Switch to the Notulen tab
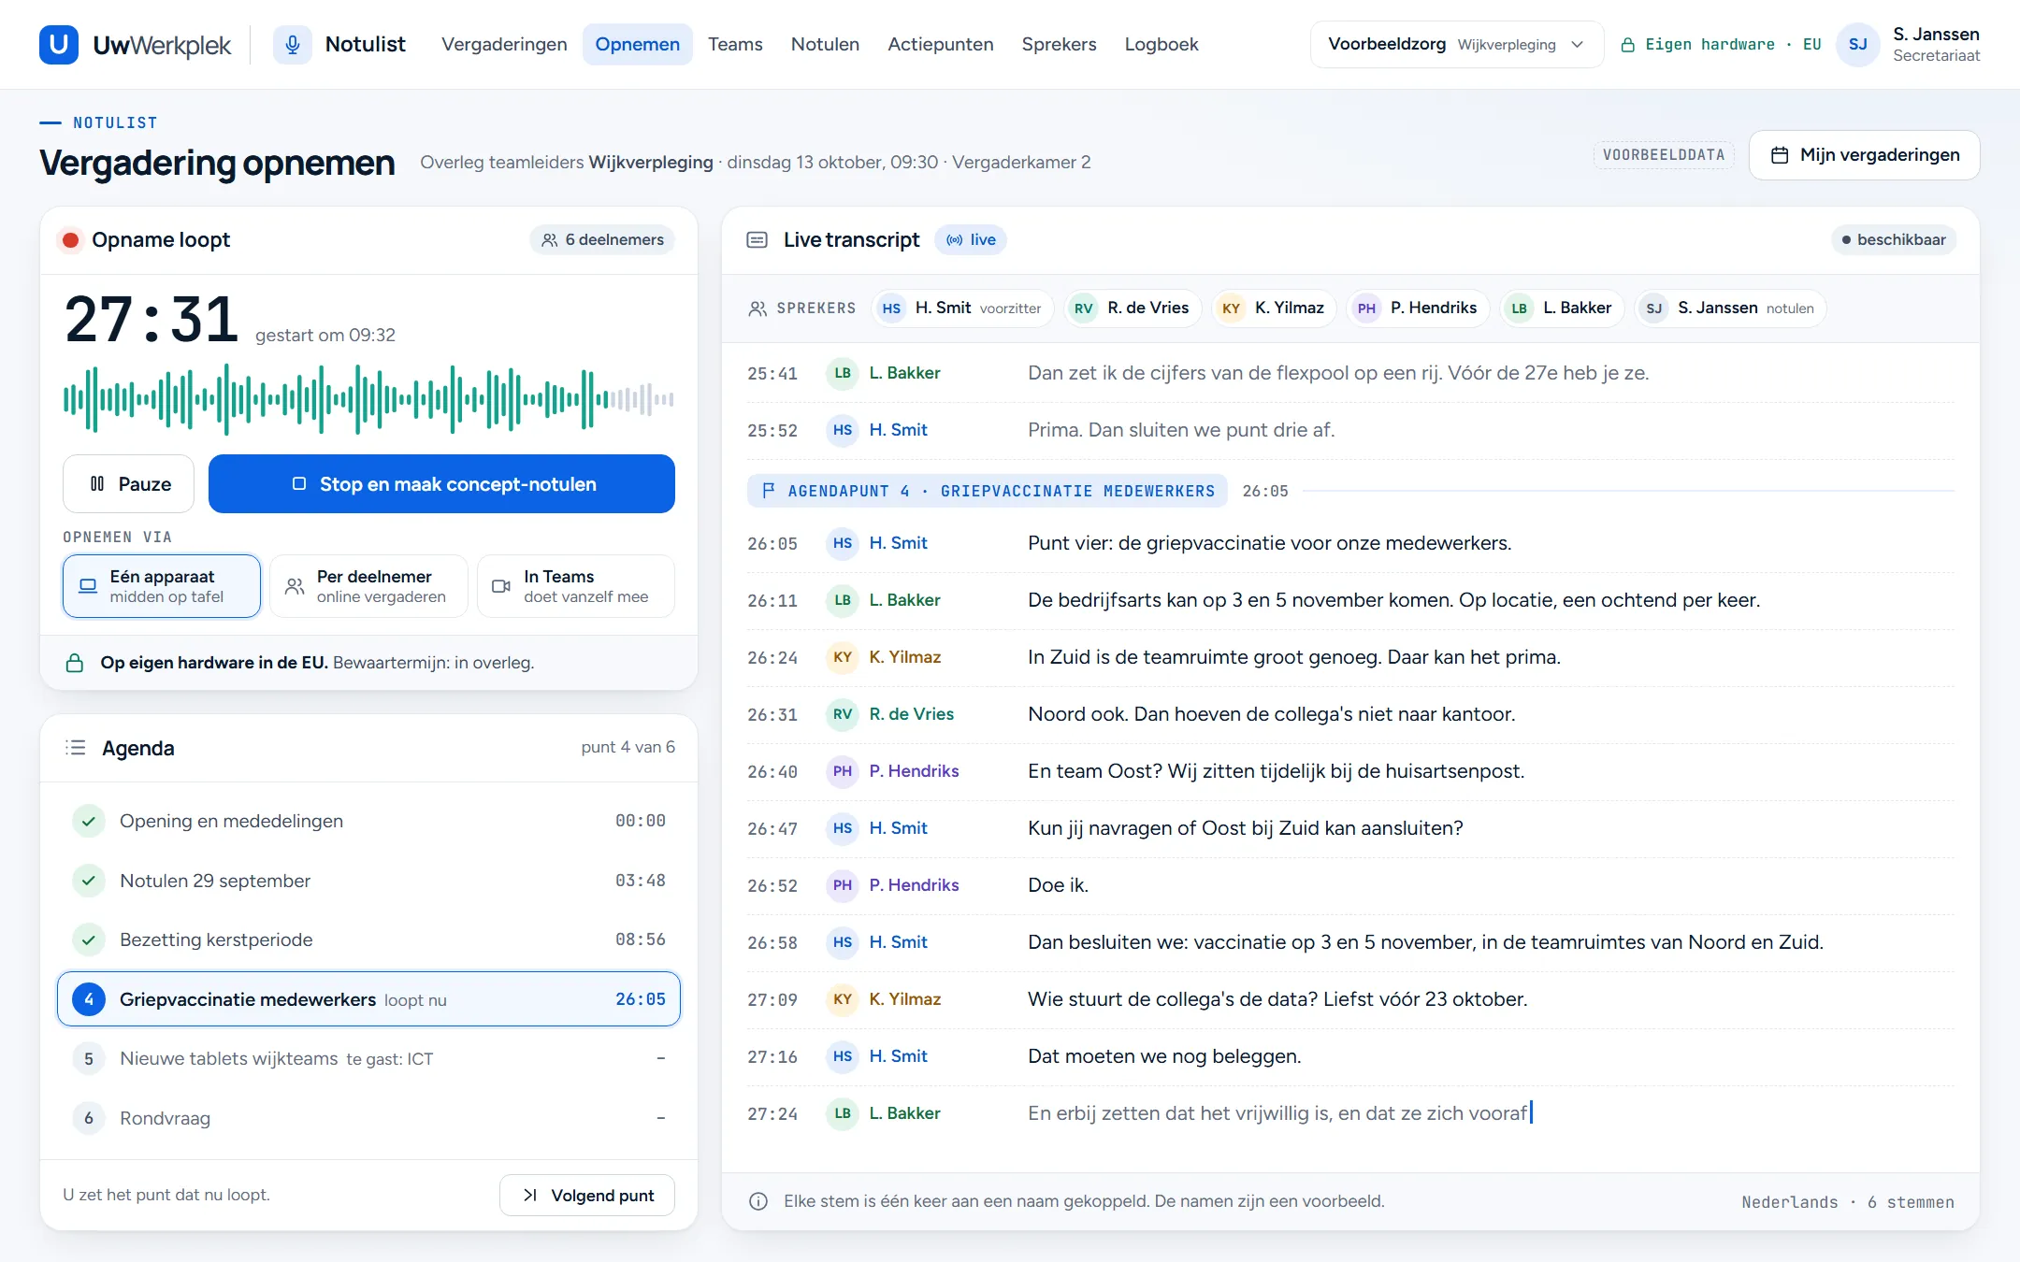 point(825,45)
